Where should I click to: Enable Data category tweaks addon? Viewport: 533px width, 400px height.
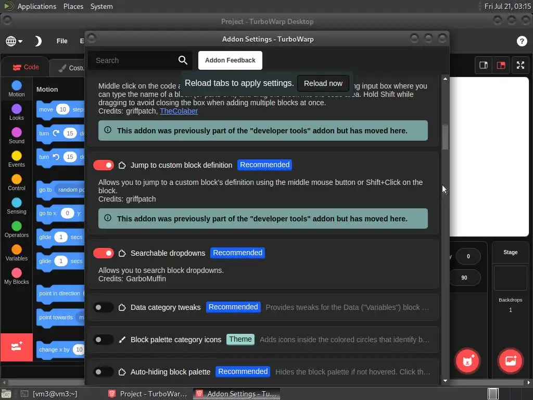(104, 307)
